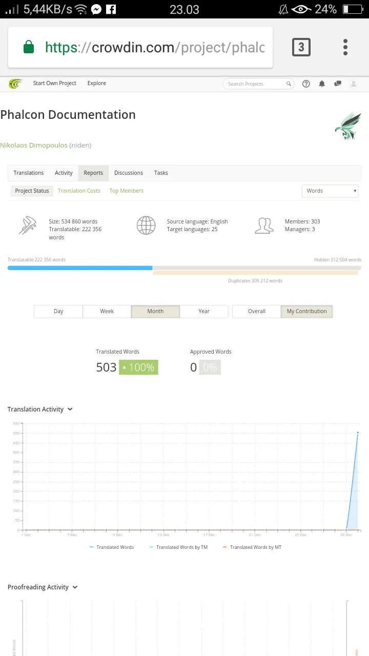Open Nikolaos Dimopoulos profile link
This screenshot has width=369, height=656.
tap(34, 145)
